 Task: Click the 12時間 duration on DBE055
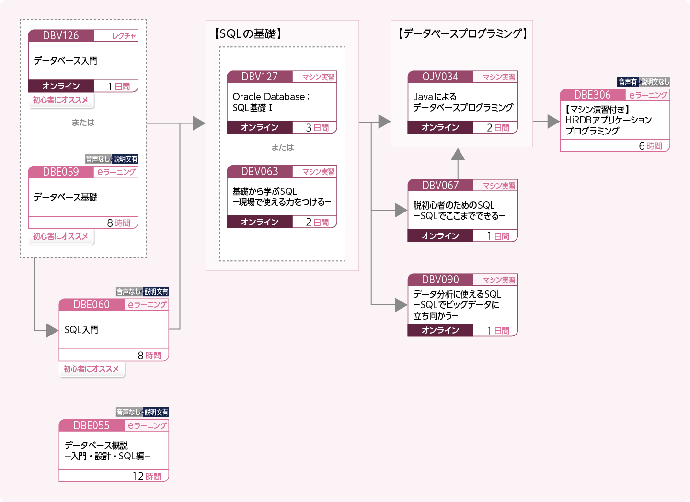[x=147, y=477]
